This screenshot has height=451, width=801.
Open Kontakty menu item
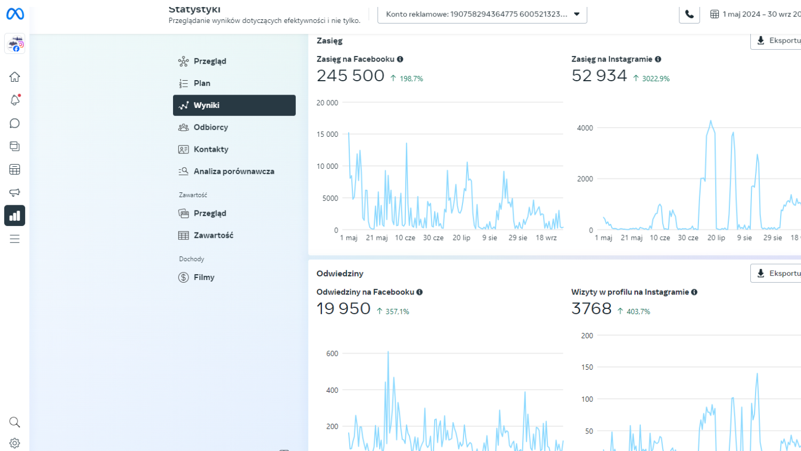210,150
